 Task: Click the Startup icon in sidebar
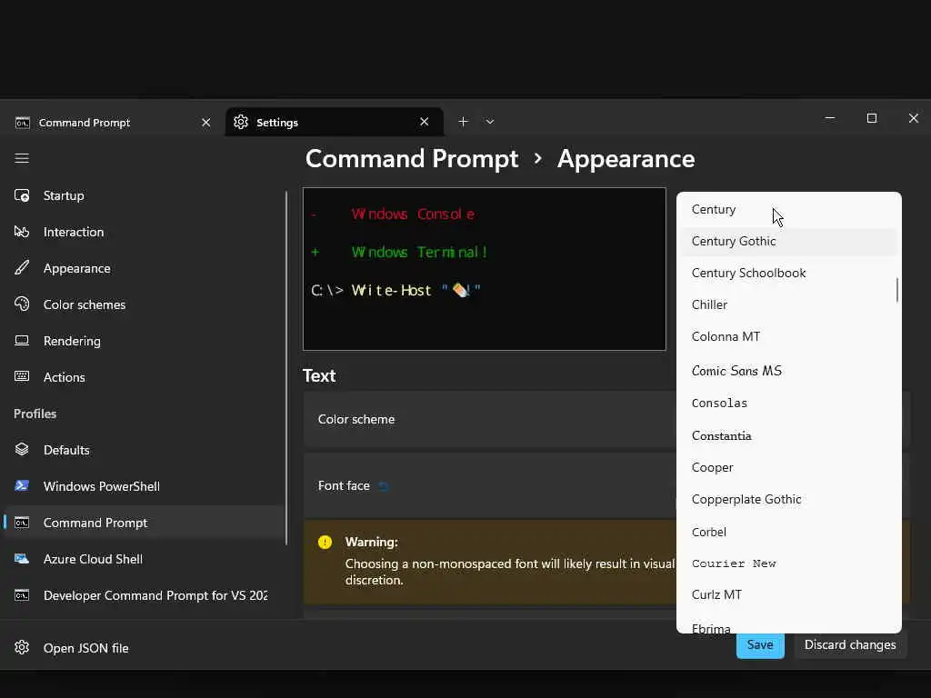(22, 195)
